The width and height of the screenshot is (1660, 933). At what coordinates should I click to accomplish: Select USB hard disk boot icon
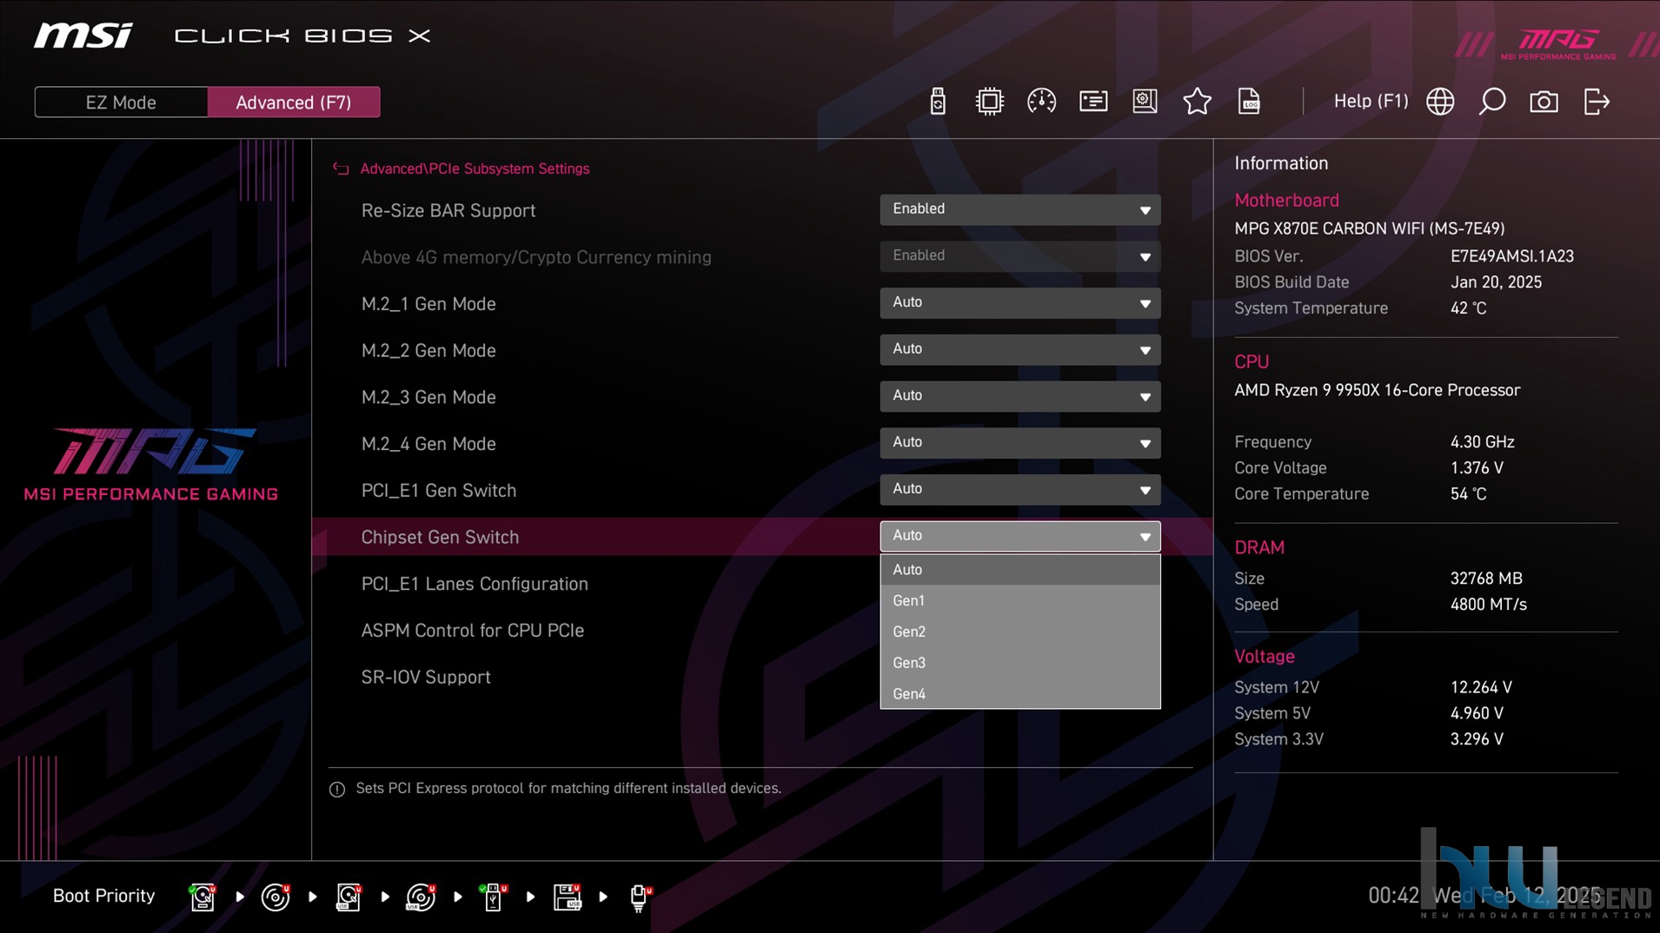click(349, 897)
